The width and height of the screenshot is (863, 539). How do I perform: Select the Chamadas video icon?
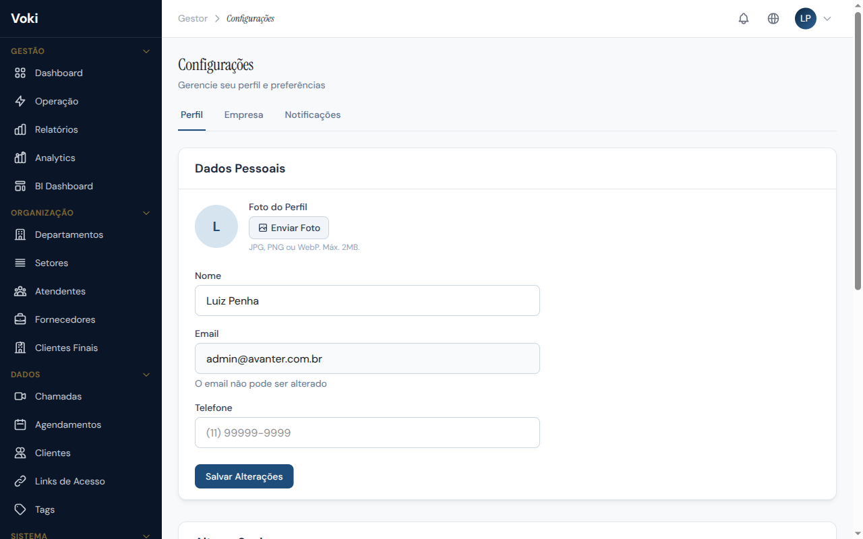pyautogui.click(x=20, y=396)
